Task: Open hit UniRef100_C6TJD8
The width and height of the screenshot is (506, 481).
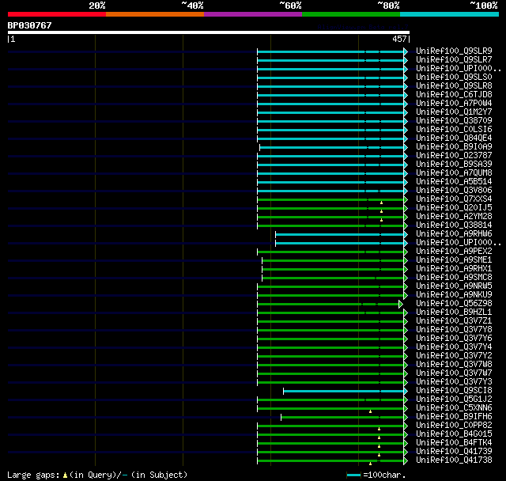Action: (x=454, y=95)
